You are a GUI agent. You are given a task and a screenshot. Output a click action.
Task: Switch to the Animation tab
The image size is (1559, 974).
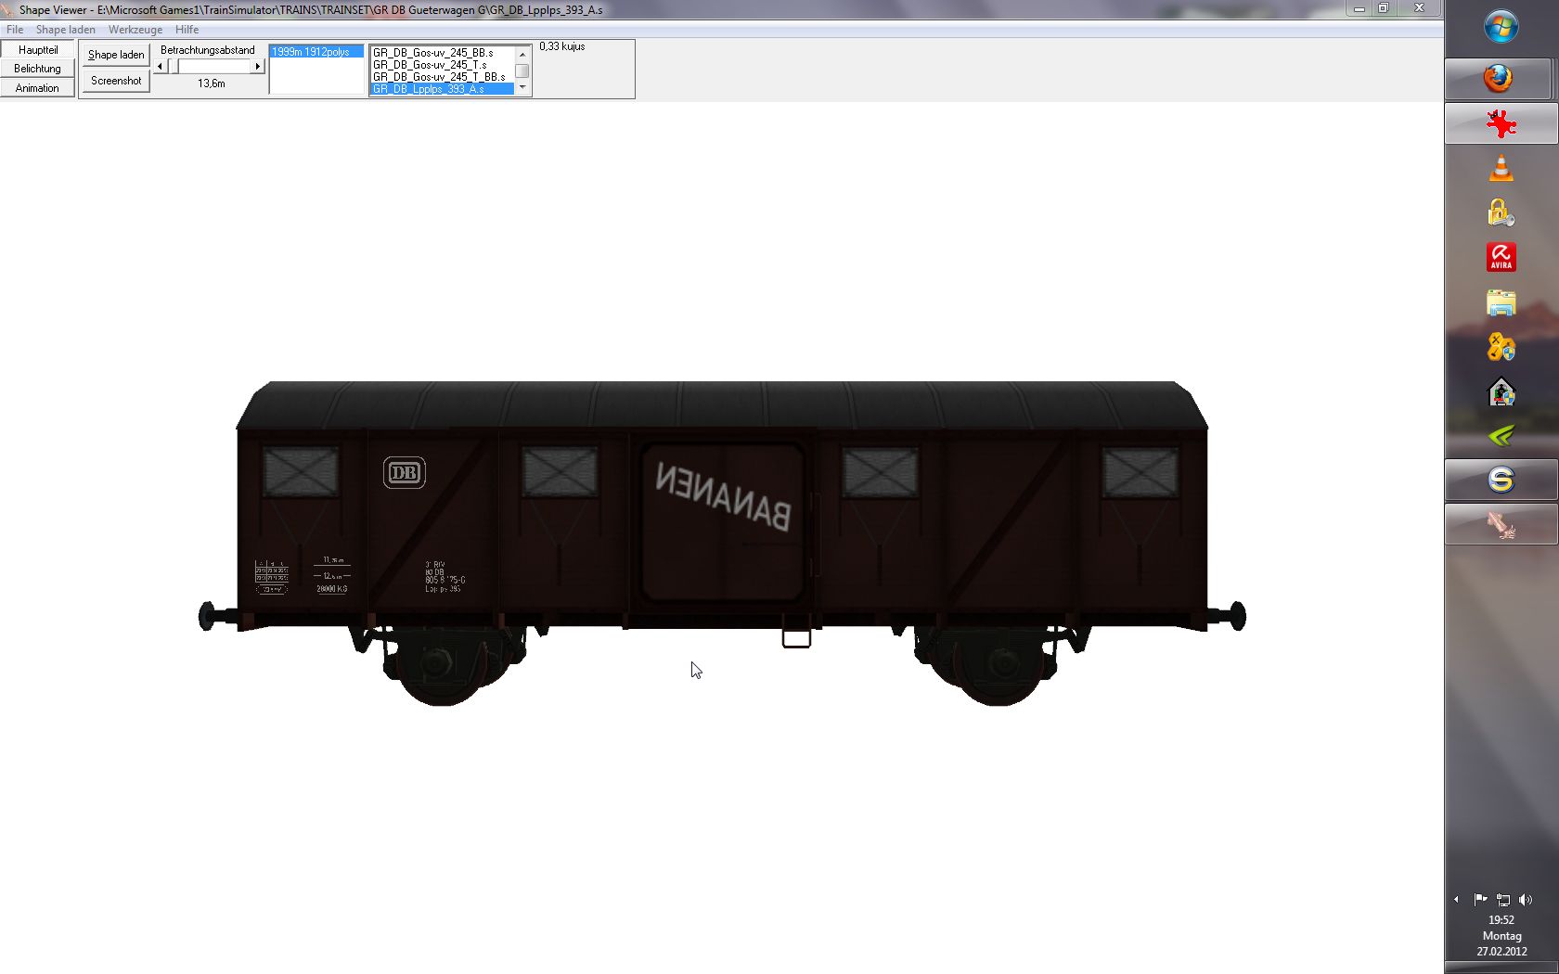37,88
